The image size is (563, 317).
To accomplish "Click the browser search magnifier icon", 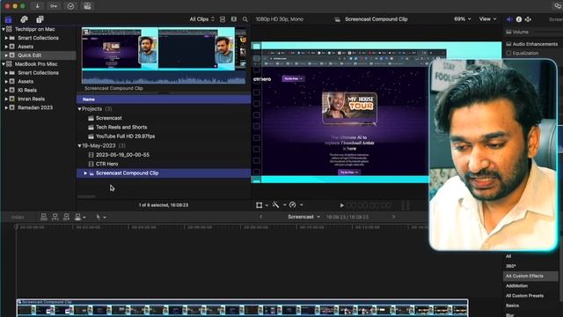I will click(245, 19).
